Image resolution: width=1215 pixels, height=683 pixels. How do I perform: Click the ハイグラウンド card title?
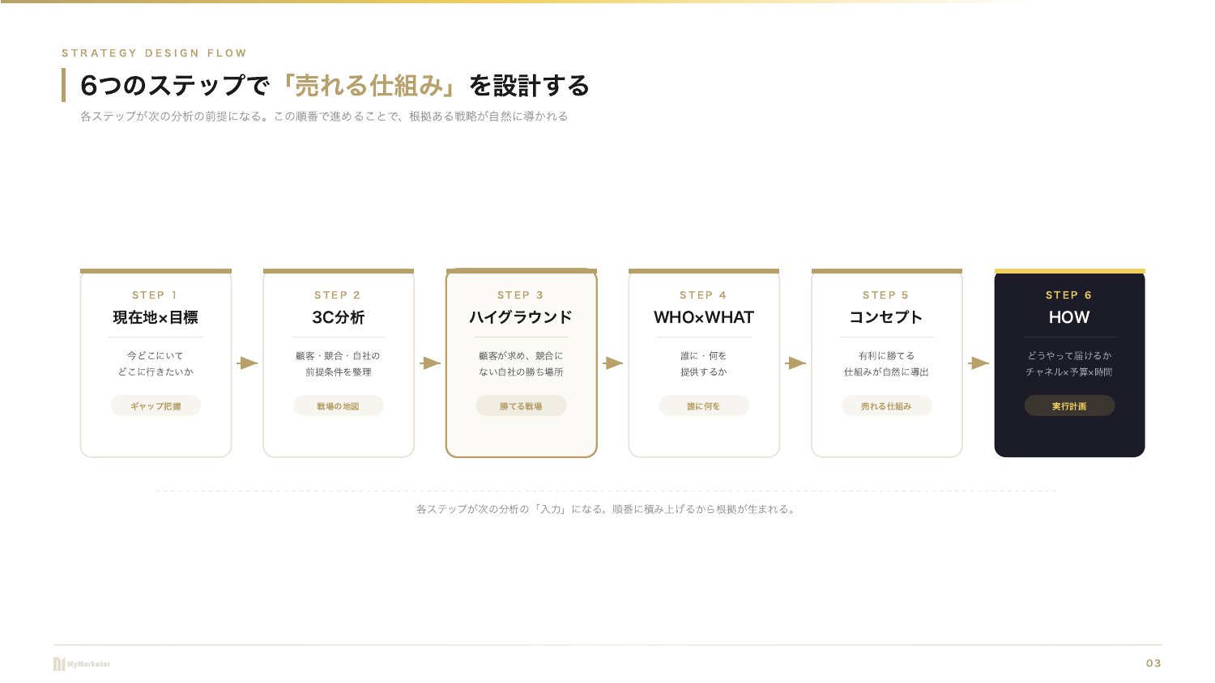point(521,317)
